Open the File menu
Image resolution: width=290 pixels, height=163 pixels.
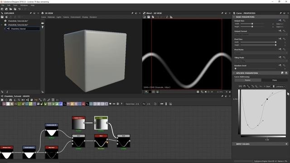pyautogui.click(x=3, y=5)
